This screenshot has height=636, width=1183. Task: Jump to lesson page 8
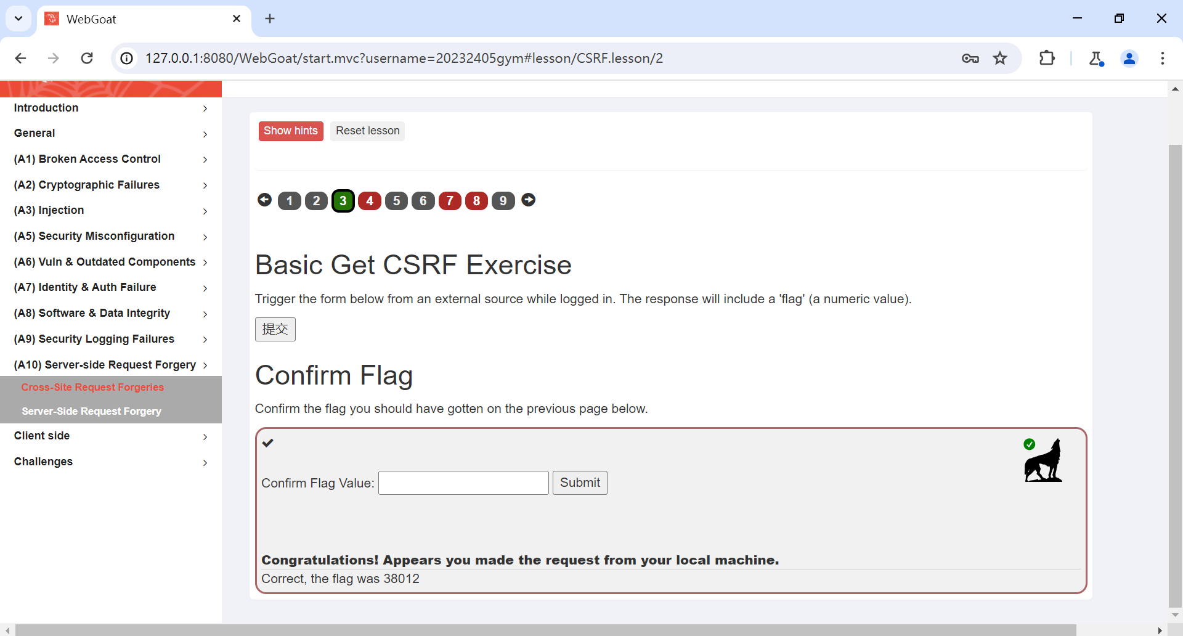coord(477,201)
